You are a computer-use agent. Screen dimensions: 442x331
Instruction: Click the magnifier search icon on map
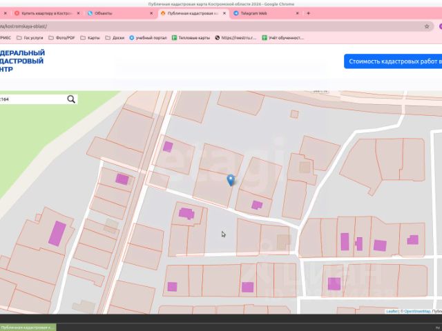(71, 99)
